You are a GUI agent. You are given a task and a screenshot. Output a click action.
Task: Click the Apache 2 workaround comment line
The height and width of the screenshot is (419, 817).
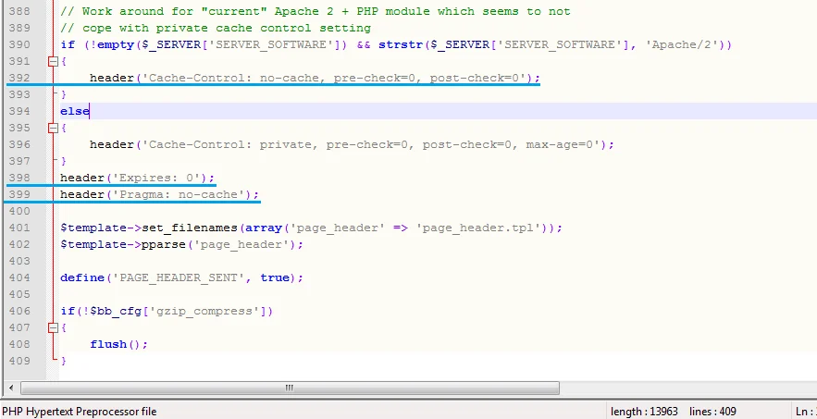(x=316, y=11)
